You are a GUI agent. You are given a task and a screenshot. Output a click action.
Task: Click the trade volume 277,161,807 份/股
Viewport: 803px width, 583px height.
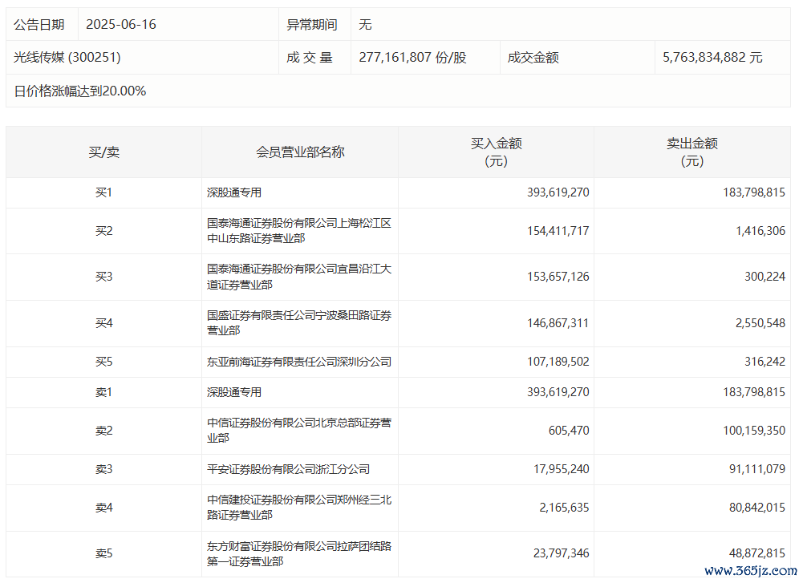coord(412,57)
